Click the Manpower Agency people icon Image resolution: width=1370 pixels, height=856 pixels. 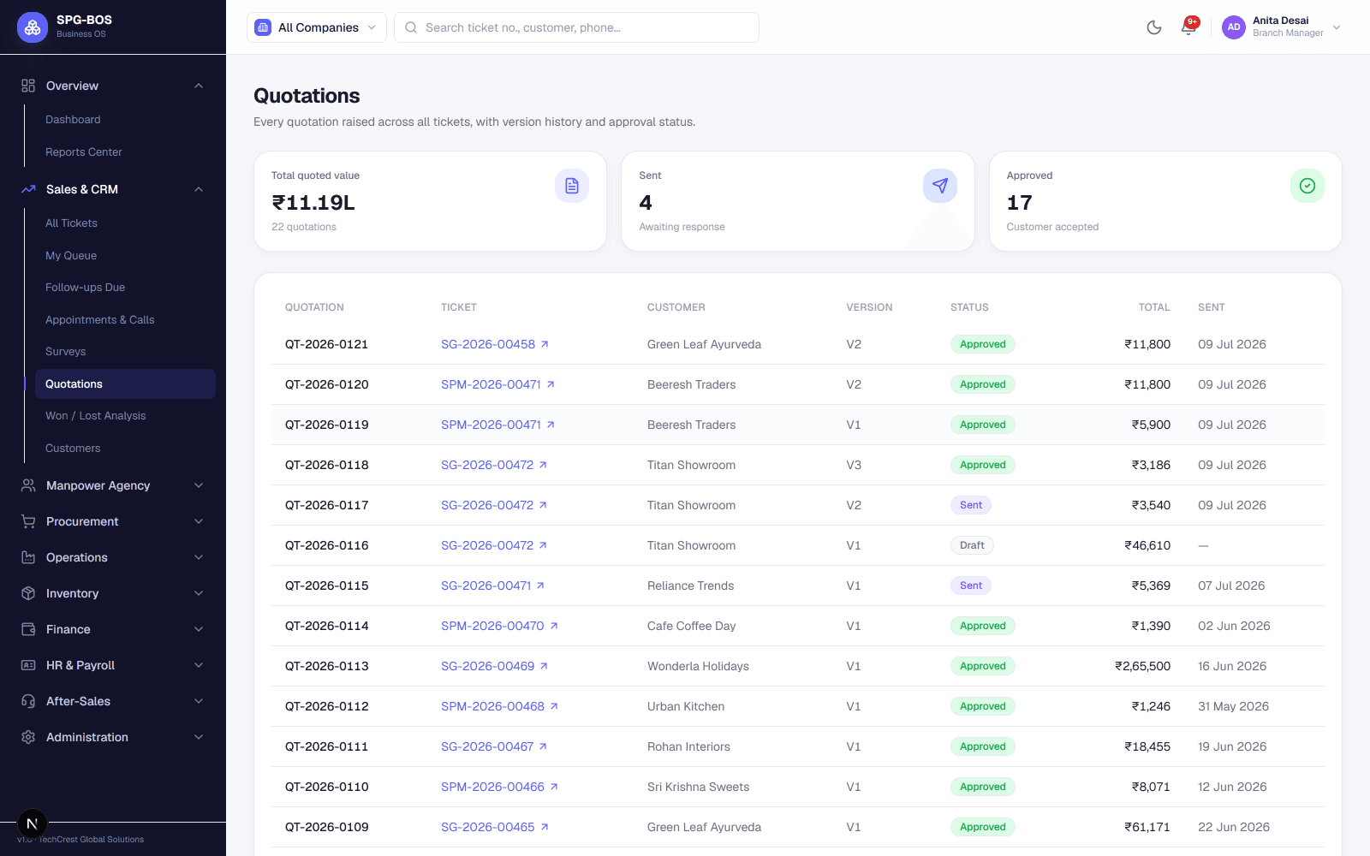click(28, 485)
